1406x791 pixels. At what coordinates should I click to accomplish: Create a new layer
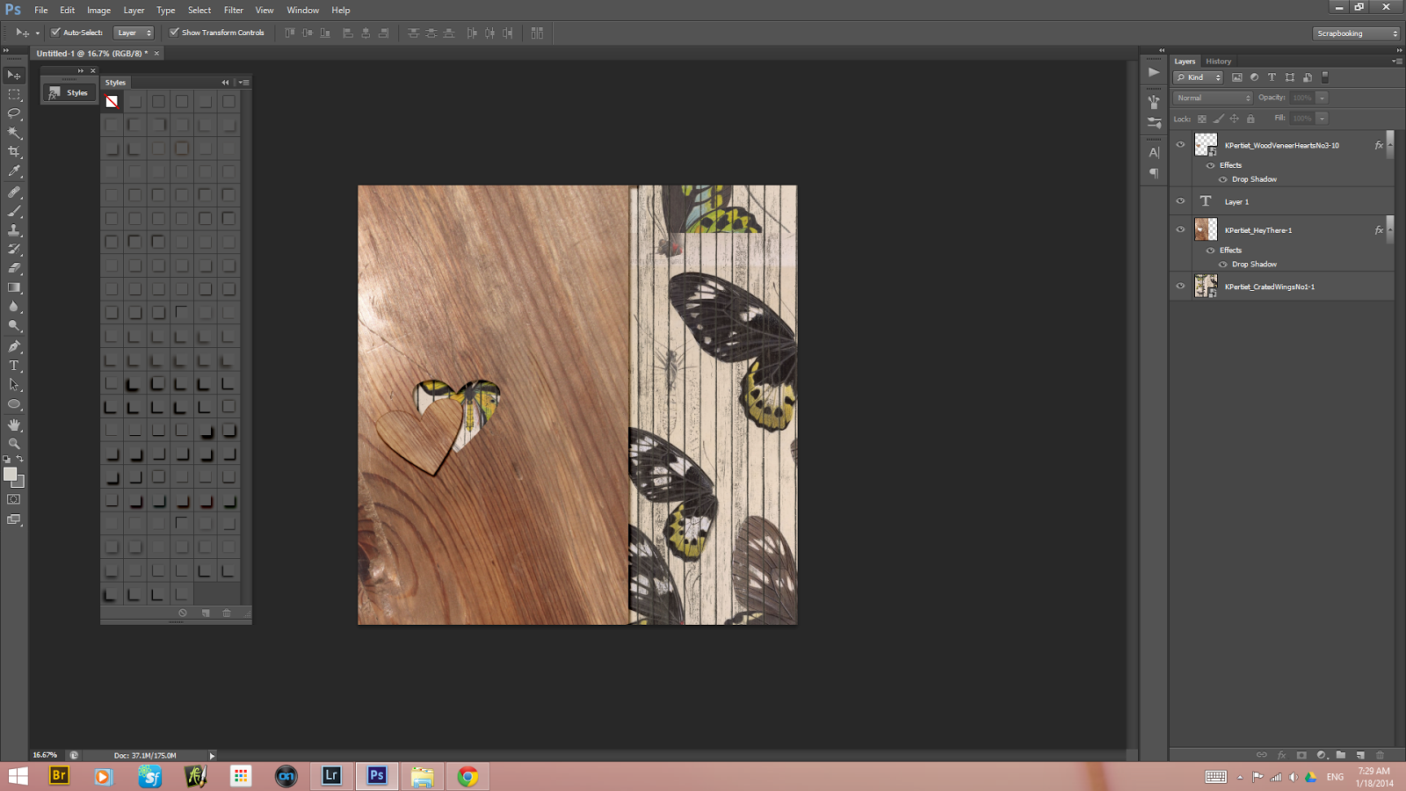1360,755
